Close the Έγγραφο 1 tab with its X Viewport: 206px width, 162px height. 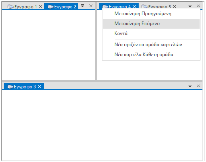[x=41, y=6]
